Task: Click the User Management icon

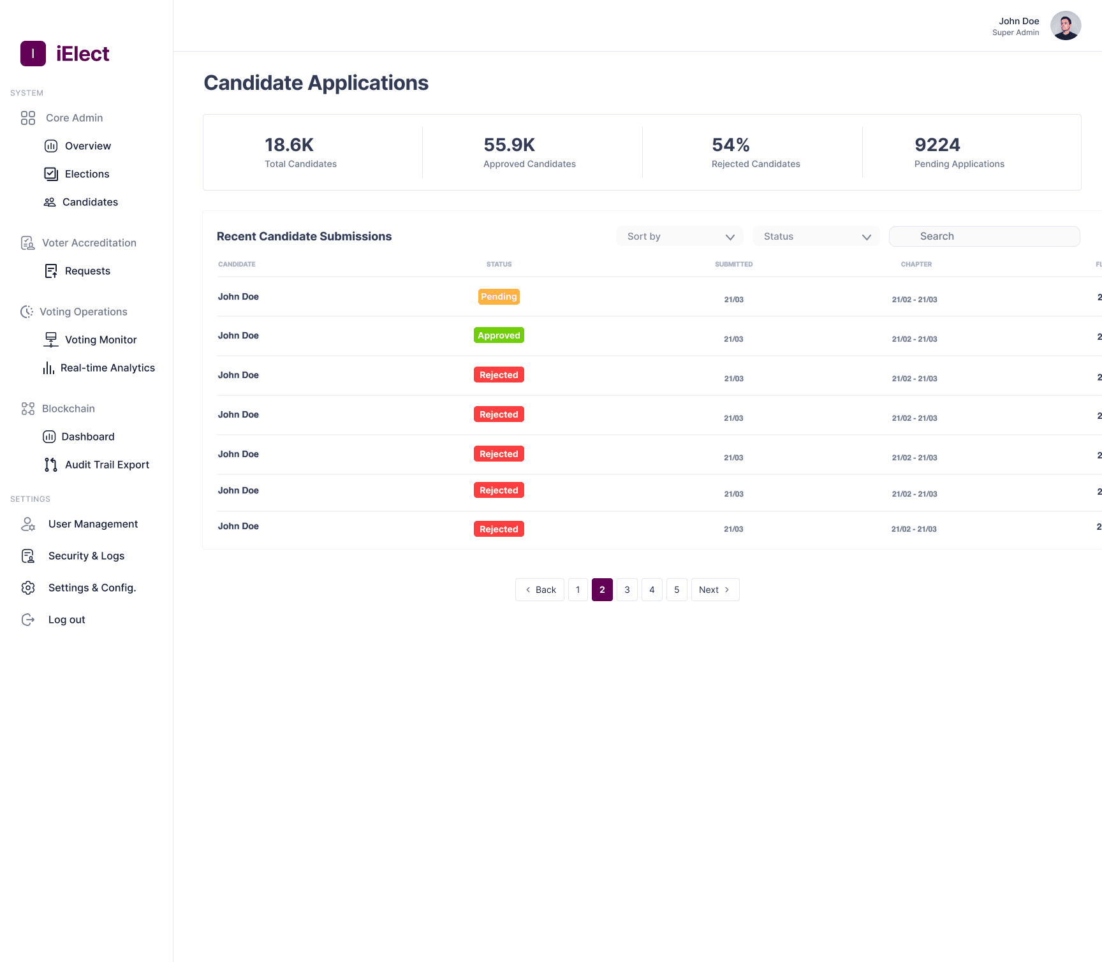Action: coord(28,524)
